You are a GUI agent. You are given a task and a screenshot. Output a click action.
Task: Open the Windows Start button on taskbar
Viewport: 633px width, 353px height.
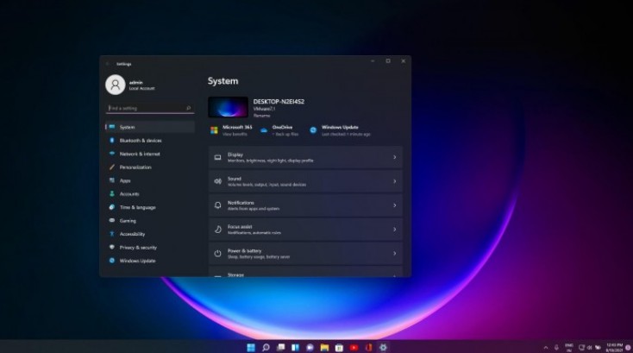click(250, 347)
